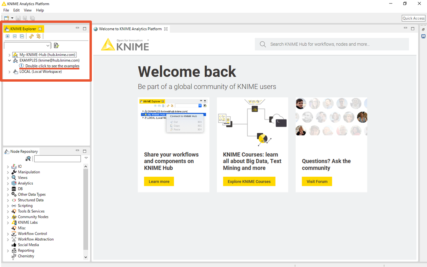Open the Node Repository view menu triangle
This screenshot has width=427, height=267.
point(86,158)
